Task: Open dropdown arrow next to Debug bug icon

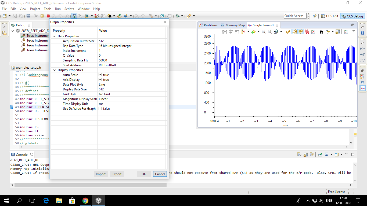Action: pyautogui.click(x=182, y=16)
